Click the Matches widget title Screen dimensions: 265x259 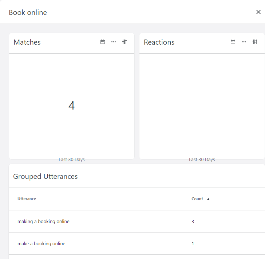coord(27,42)
